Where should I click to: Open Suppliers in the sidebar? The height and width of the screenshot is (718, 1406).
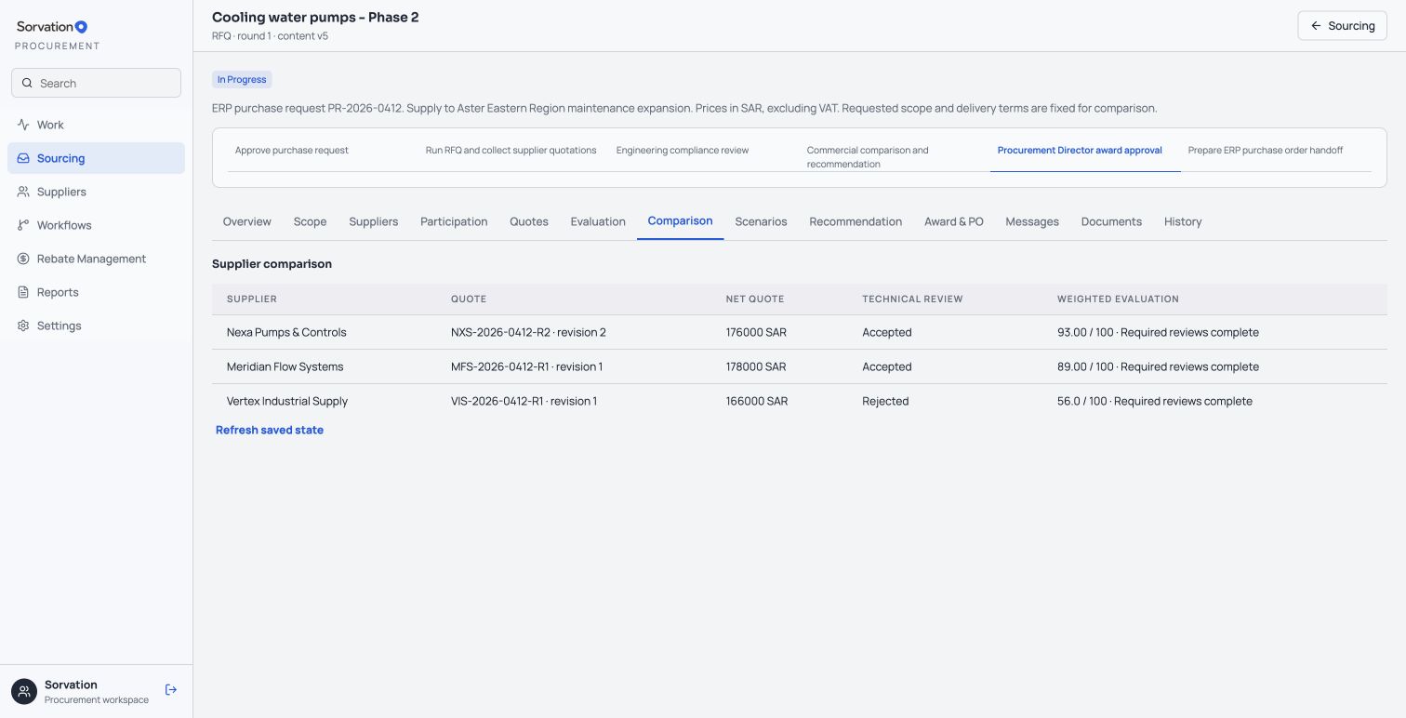pos(96,192)
